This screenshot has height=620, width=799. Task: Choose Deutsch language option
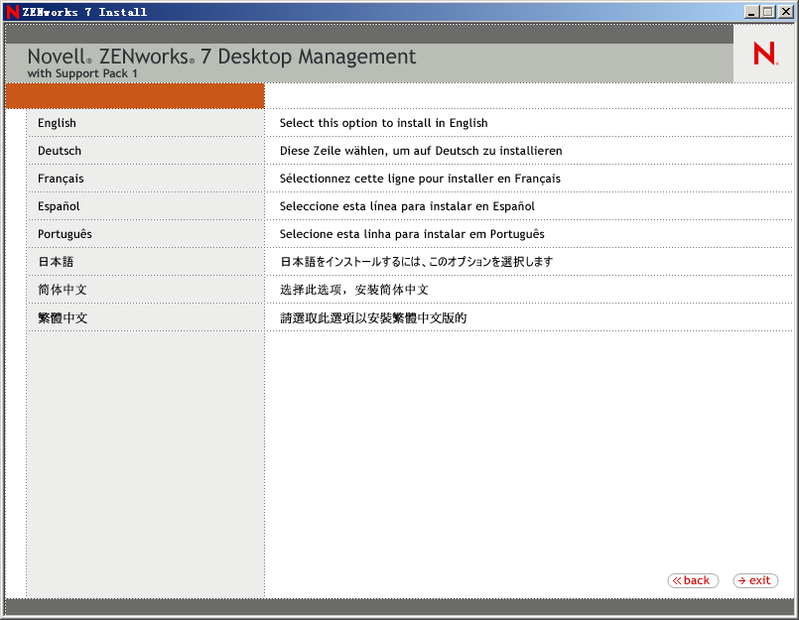[x=60, y=151]
